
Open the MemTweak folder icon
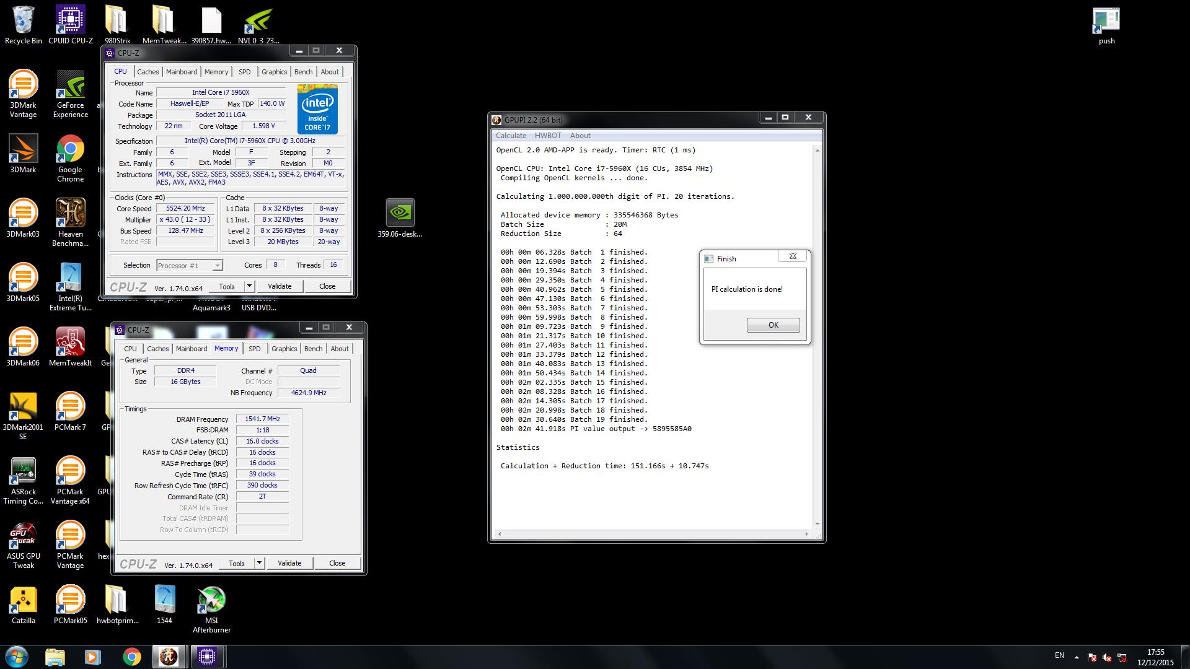[164, 25]
